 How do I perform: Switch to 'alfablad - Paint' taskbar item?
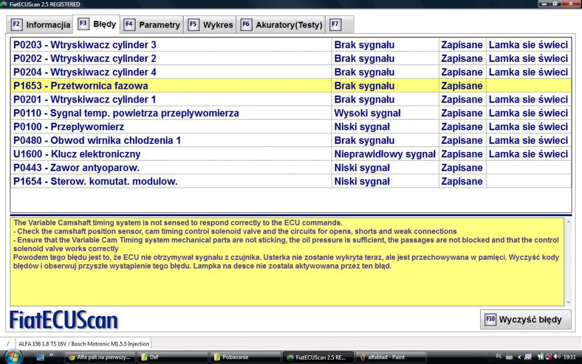[x=391, y=357]
